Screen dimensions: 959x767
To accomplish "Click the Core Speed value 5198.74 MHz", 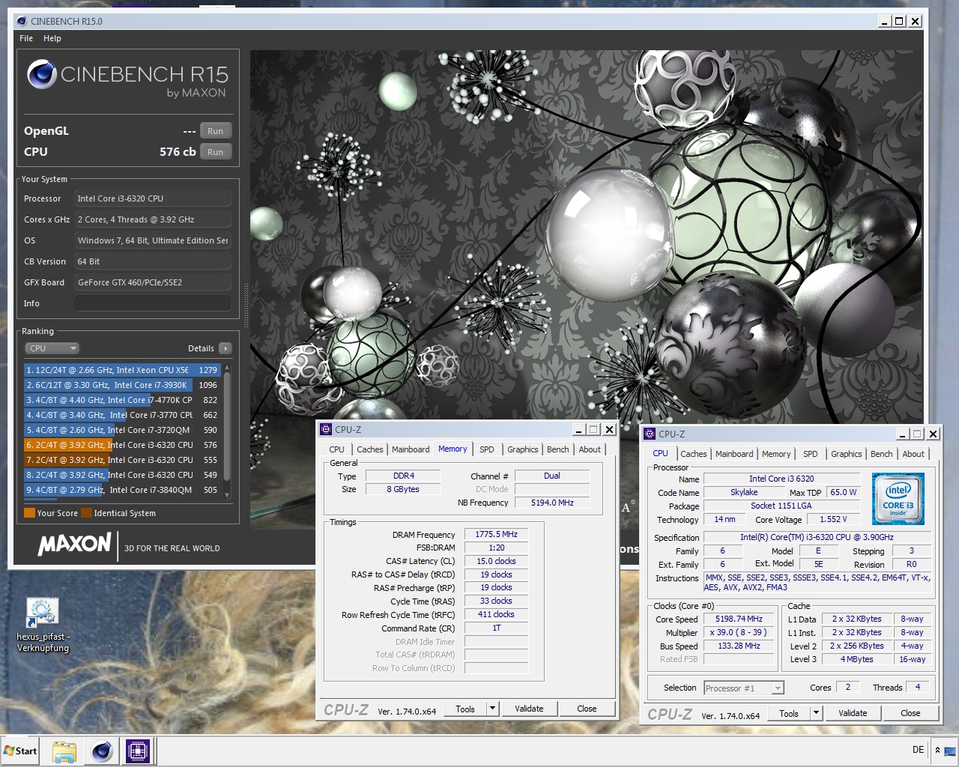I will point(739,619).
